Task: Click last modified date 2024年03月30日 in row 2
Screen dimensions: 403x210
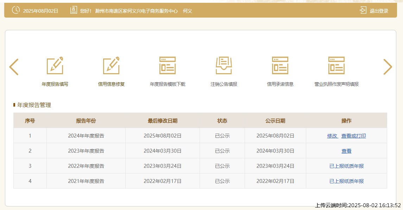Action: pos(163,151)
